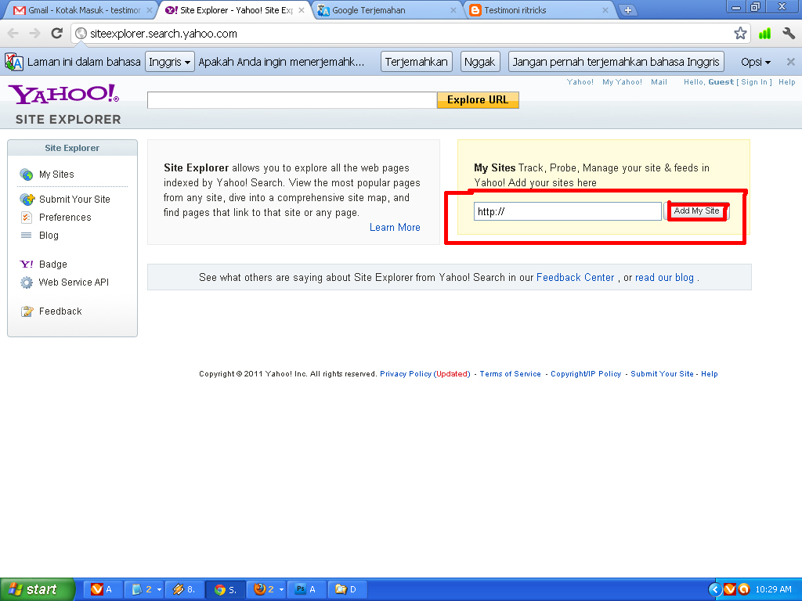Screen dimensions: 802x601
Task: Click the Windows start button
Action: [x=37, y=589]
